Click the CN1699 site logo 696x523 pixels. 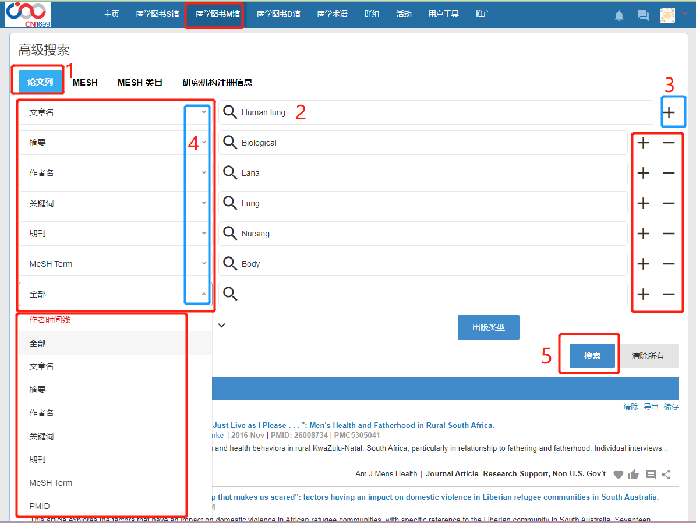tap(28, 15)
